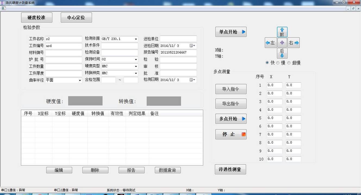
Task: Click the backward (后) arrow jog button
Action: (x=282, y=53)
